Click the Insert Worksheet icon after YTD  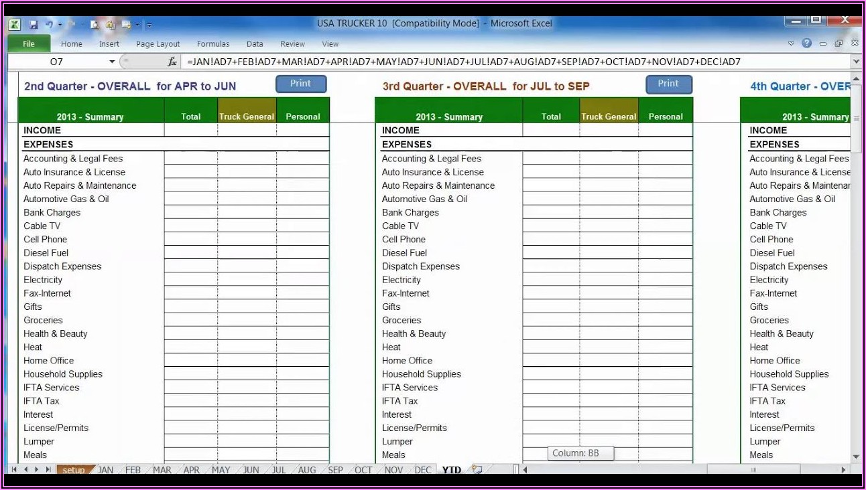pos(477,470)
